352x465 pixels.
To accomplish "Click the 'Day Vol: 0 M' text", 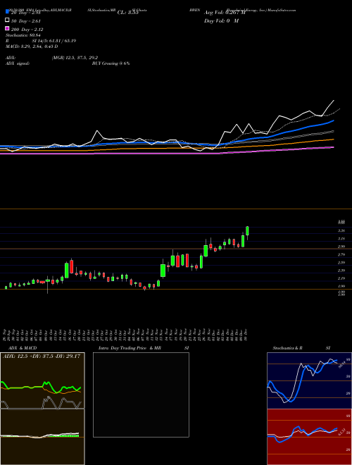I will click(x=221, y=21).
